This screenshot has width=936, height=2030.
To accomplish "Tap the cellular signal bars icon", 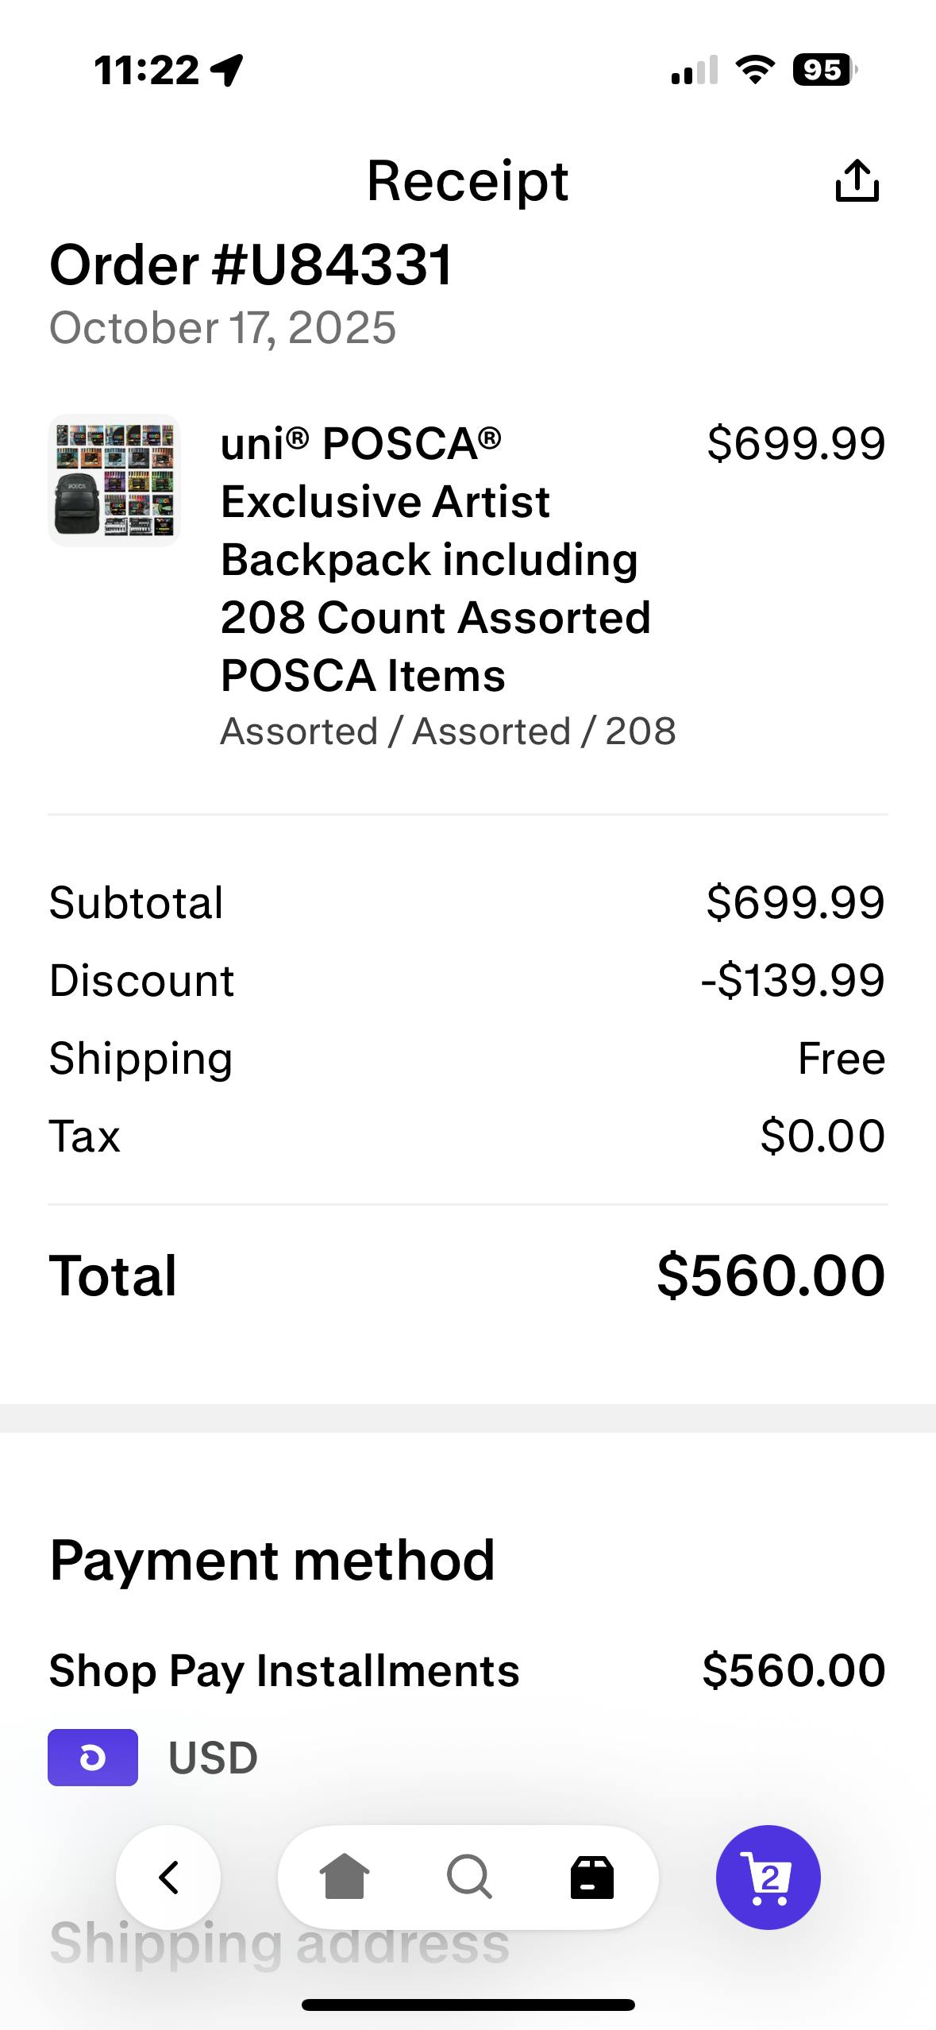I will [x=695, y=70].
